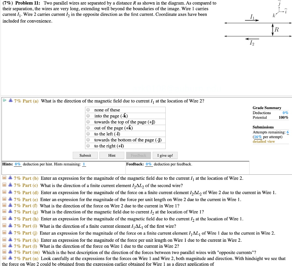The height and width of the screenshot is (266, 292).
Task: Select the "into the page (-k̂)" option
Action: click(88, 116)
